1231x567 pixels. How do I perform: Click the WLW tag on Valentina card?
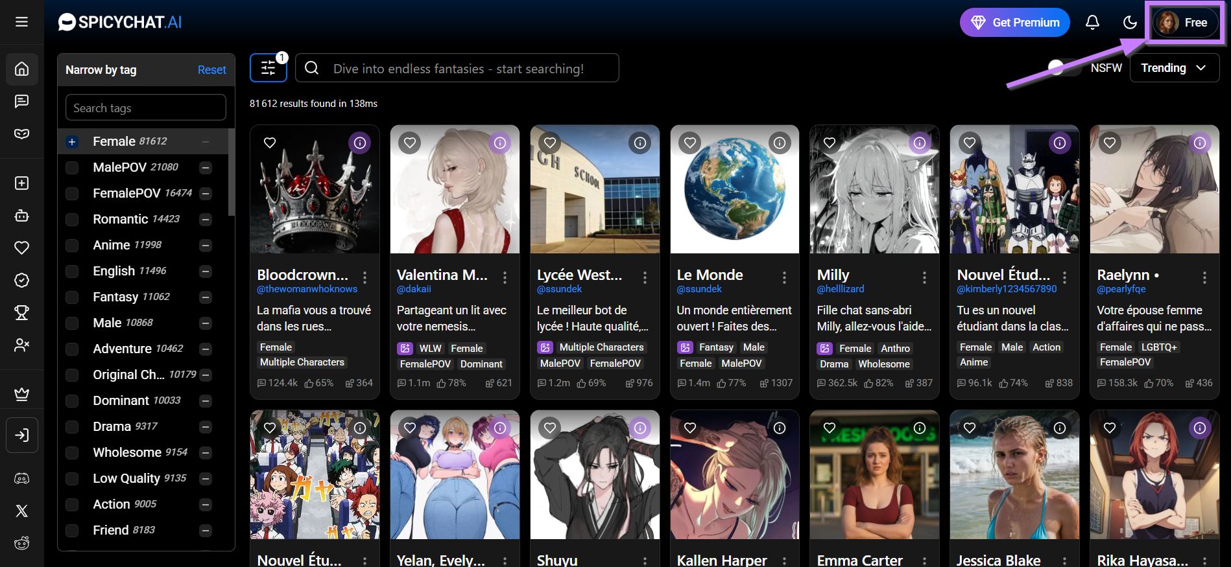(x=429, y=349)
